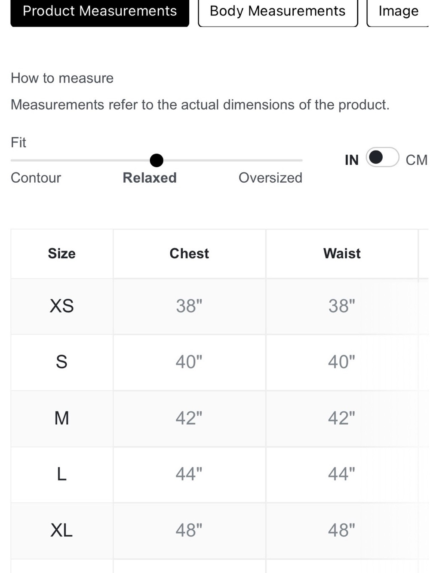430x573 pixels.
Task: Select the XL size row
Action: pyautogui.click(x=220, y=531)
